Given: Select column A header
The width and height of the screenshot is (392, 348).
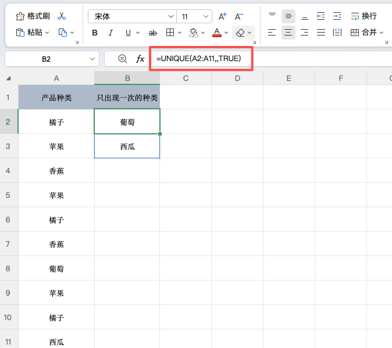Looking at the screenshot, I should click(56, 79).
